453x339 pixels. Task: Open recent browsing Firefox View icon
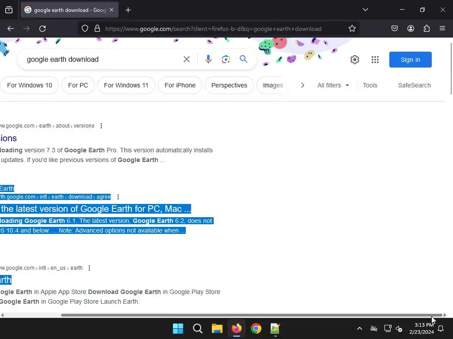point(9,10)
